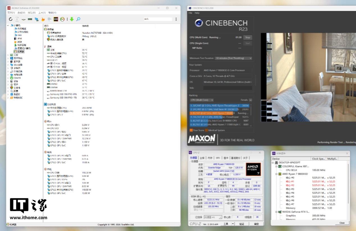
Task: Click the AMD Ryzen 7 logo in CPU-Z
Action: 254,169
